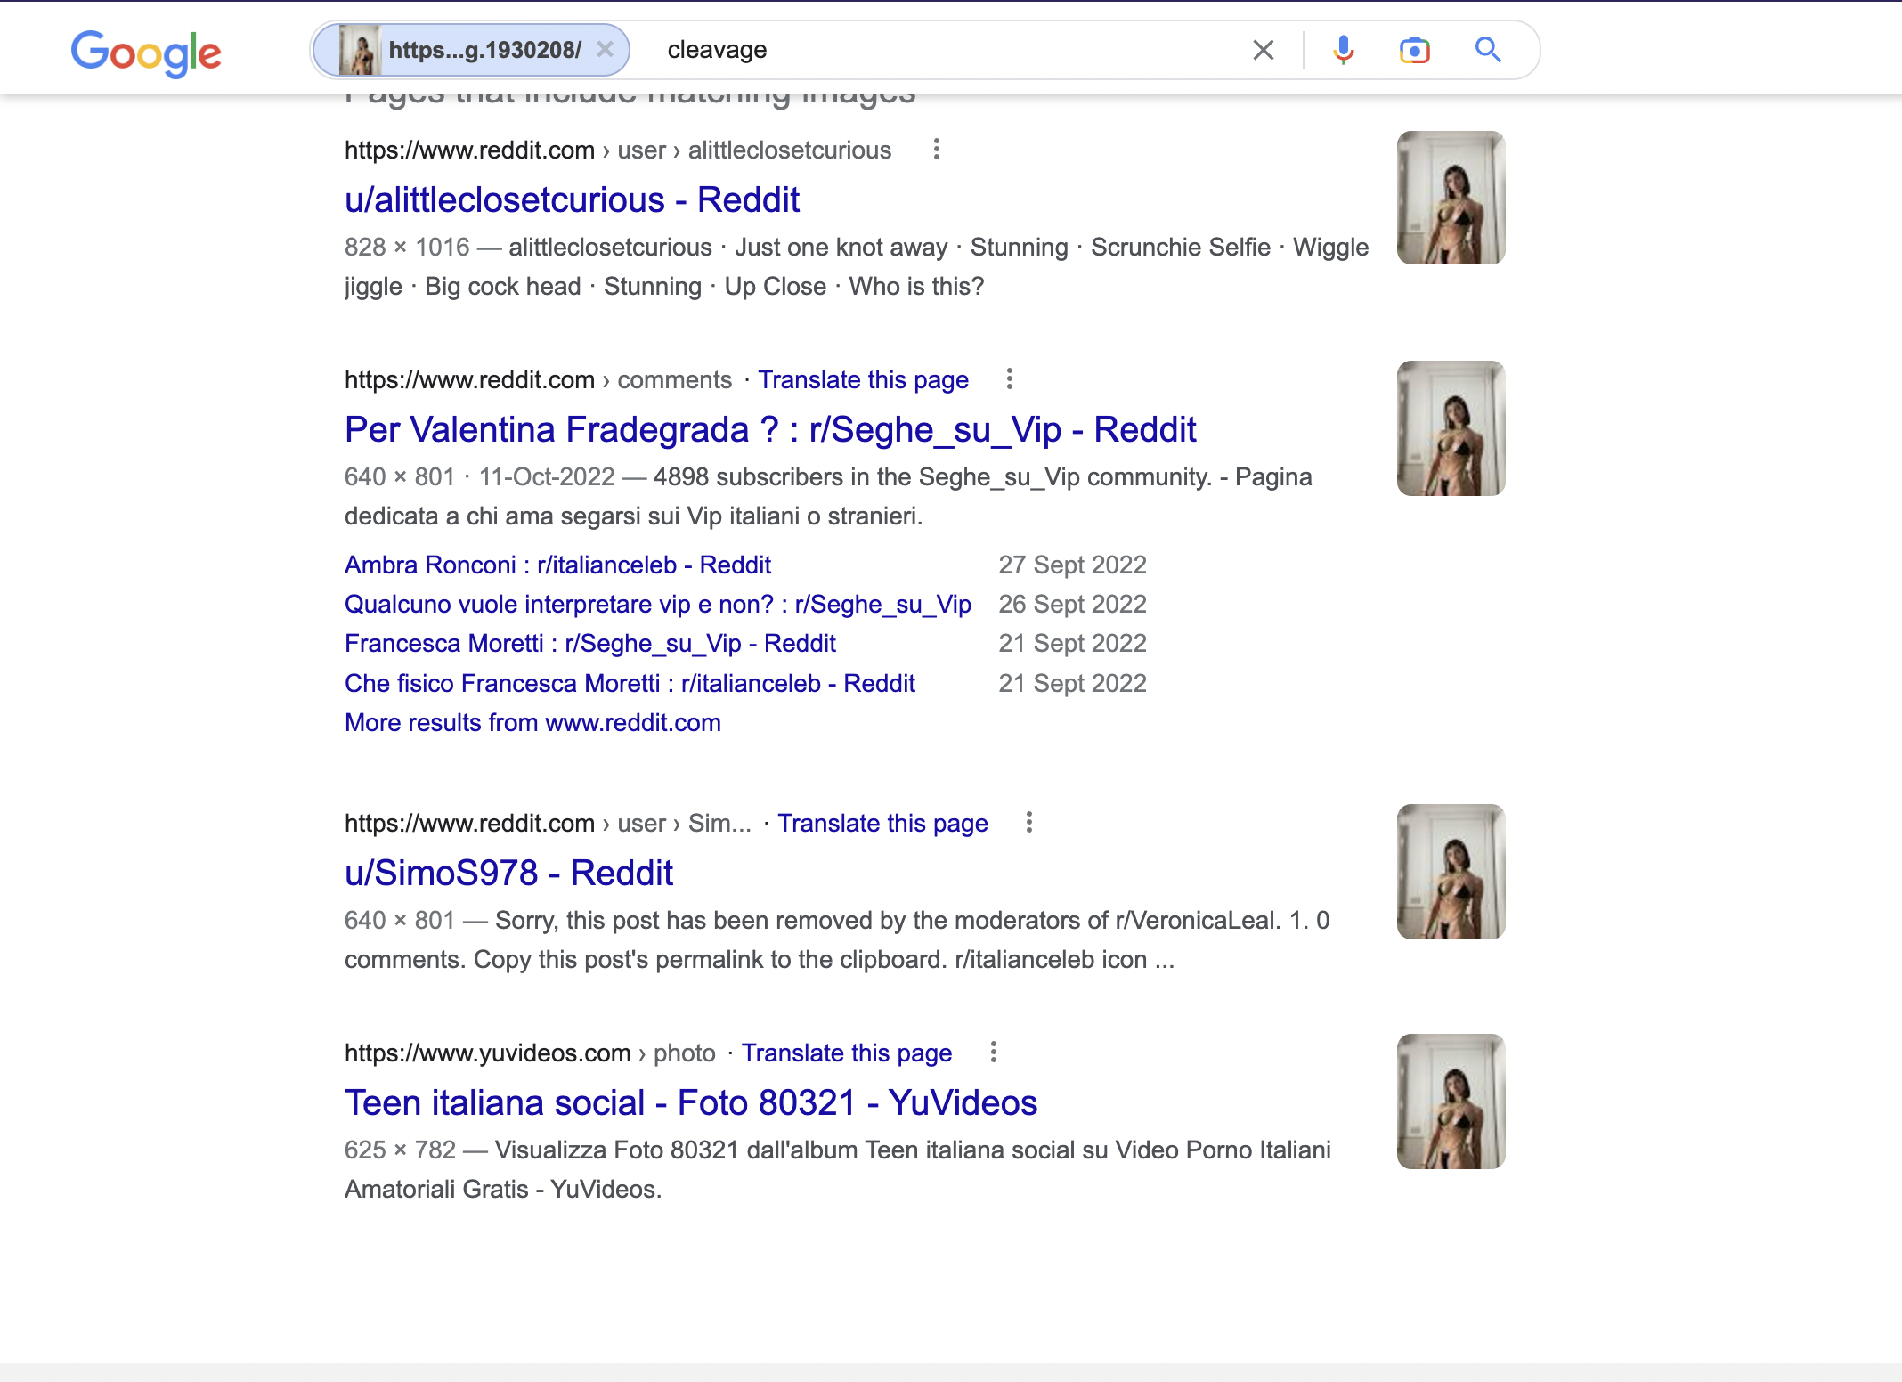The image size is (1902, 1382).
Task: Open 'Che fisico Francesca Moretti' sublink
Action: point(630,683)
